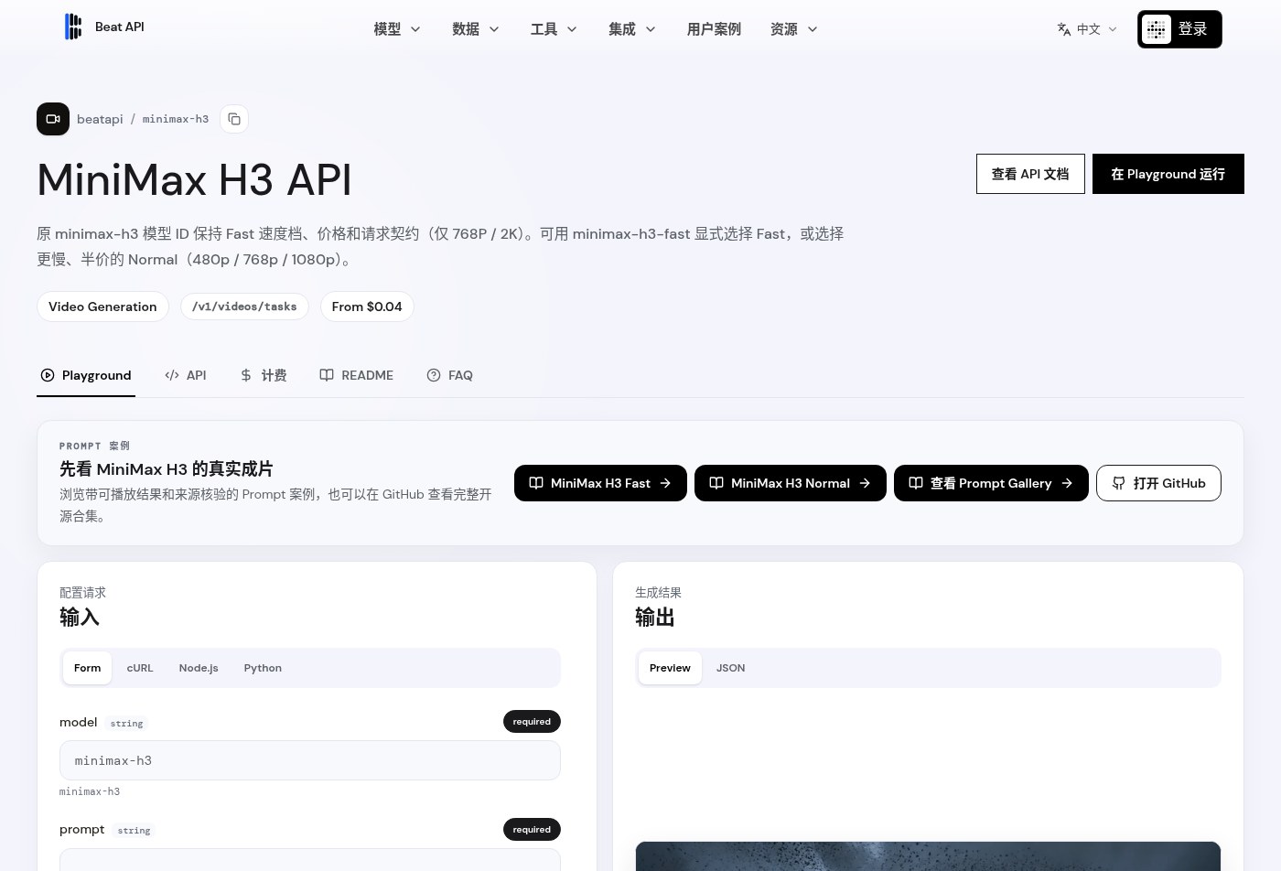Select the Node.js input tab
This screenshot has width=1281, height=871.
[199, 668]
